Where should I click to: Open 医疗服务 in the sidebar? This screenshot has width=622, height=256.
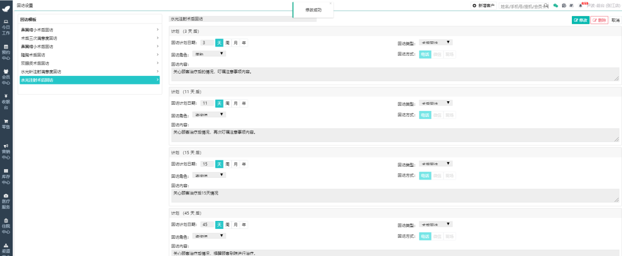tap(6, 201)
